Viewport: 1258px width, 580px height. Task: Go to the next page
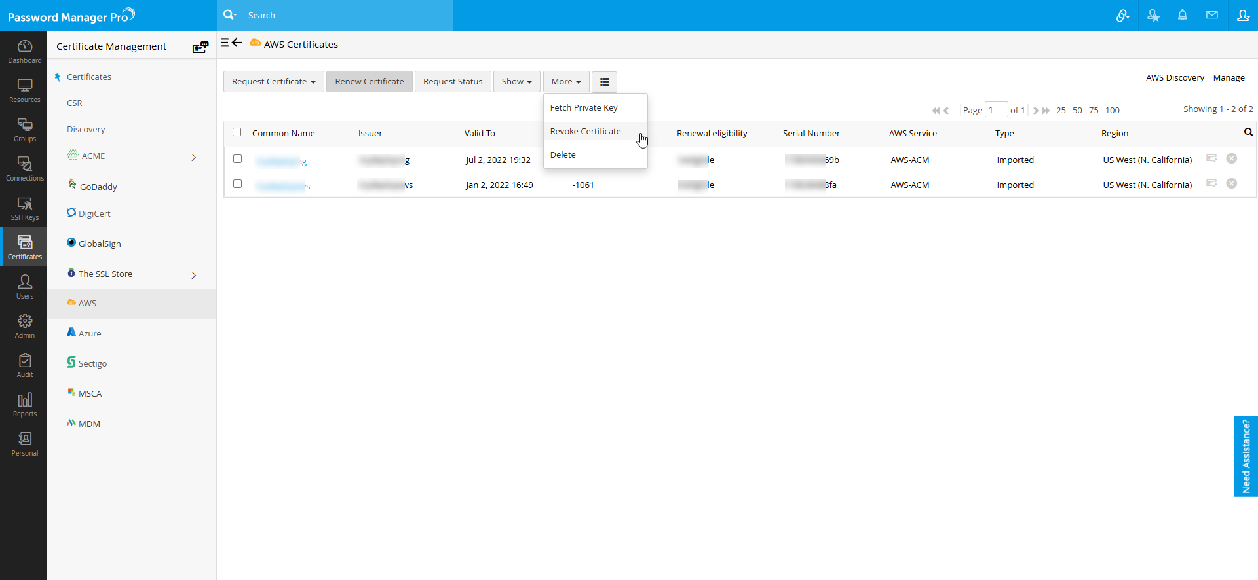[x=1036, y=111]
